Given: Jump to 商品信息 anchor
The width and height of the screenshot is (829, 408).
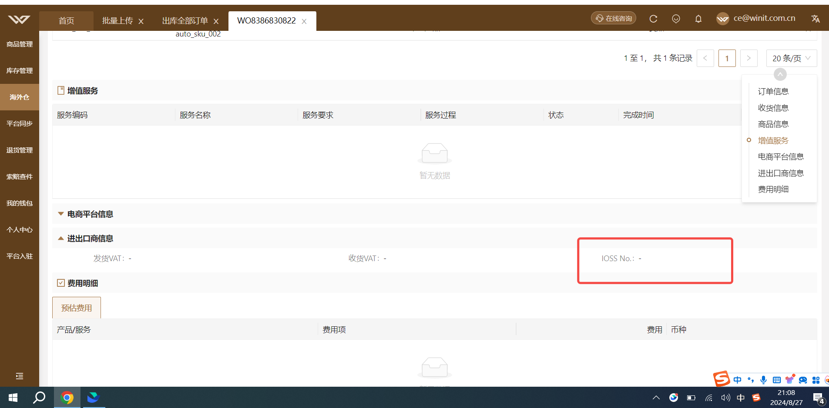Looking at the screenshot, I should point(773,124).
